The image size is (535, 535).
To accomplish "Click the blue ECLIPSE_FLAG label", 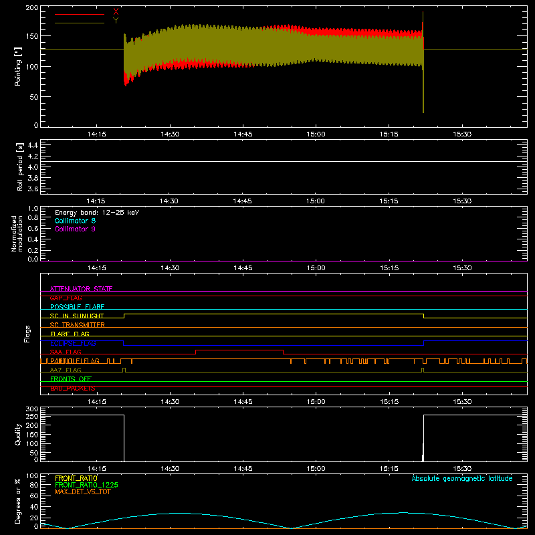I will [73, 343].
